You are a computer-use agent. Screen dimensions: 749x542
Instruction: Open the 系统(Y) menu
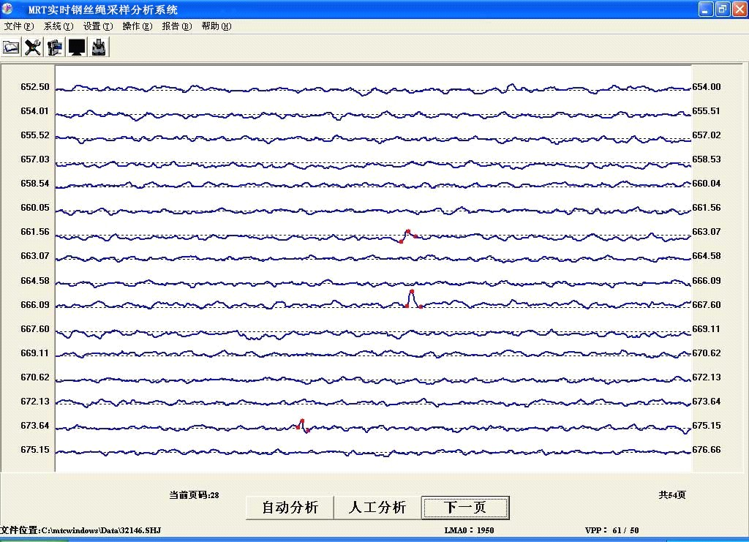(x=59, y=26)
